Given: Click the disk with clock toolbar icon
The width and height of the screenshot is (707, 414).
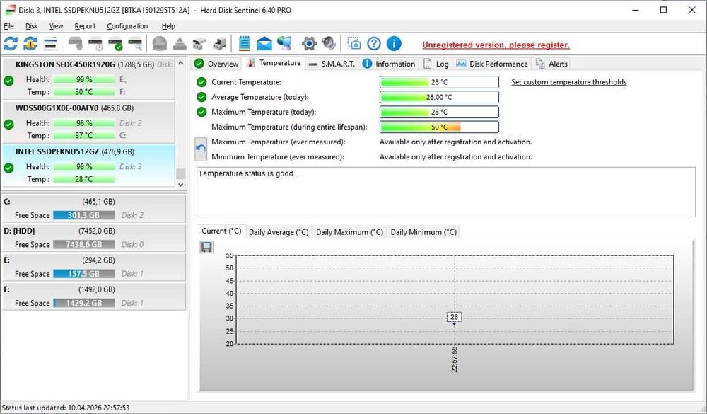Looking at the screenshot, I should pyautogui.click(x=95, y=44).
